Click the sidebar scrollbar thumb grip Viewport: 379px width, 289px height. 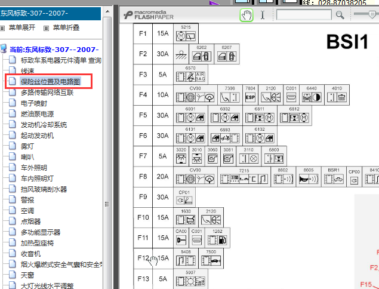click(x=107, y=204)
